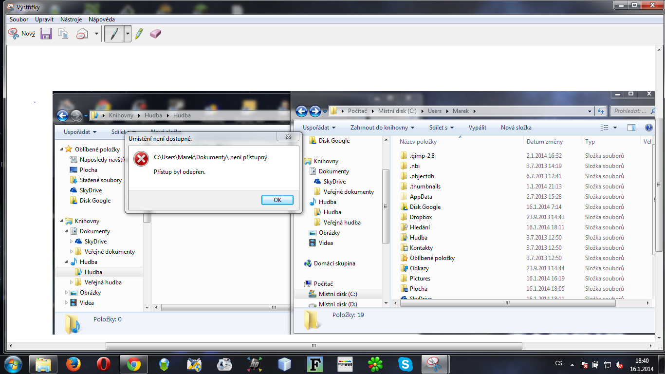Open the send options dropdown arrow
This screenshot has width=665, height=374.
click(x=96, y=34)
